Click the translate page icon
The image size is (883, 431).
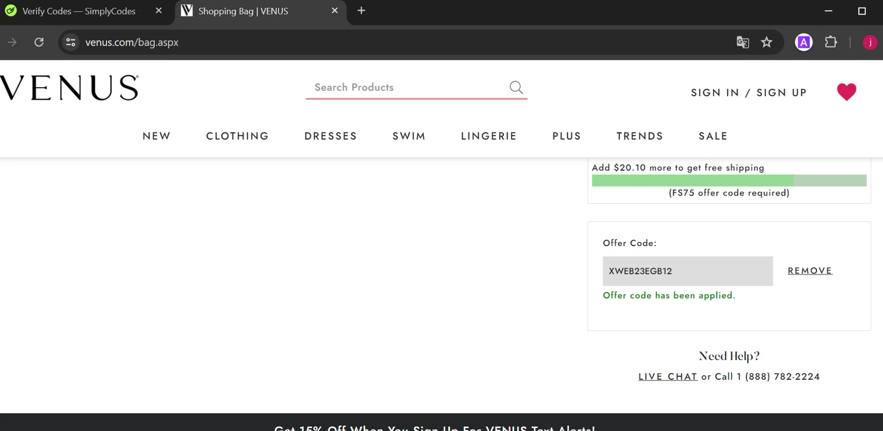pyautogui.click(x=743, y=42)
